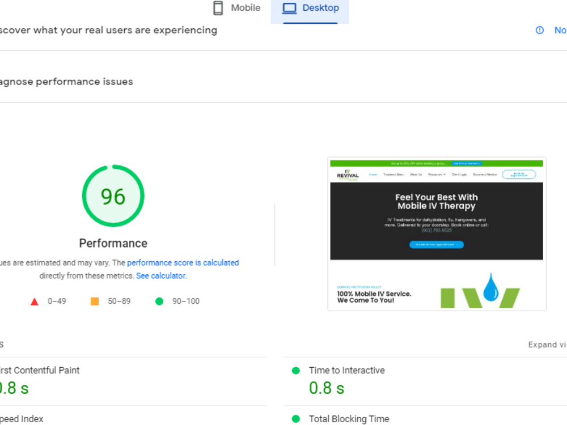This screenshot has height=425, width=567.
Task: Click green dot beside Time to Interactive
Action: coord(296,371)
